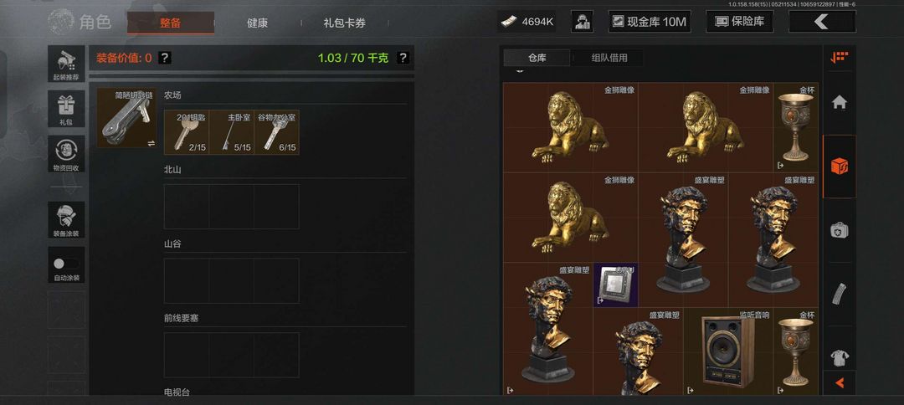The height and width of the screenshot is (405, 904).
Task: Click the weight capacity help question mark
Action: (x=403, y=58)
